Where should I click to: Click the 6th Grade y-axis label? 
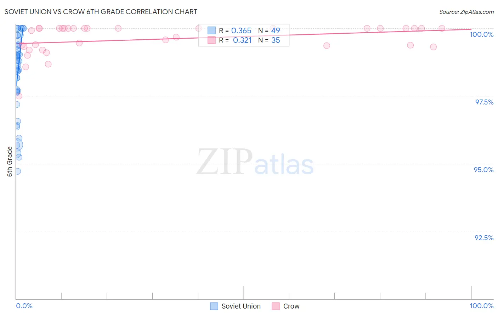[10, 162]
